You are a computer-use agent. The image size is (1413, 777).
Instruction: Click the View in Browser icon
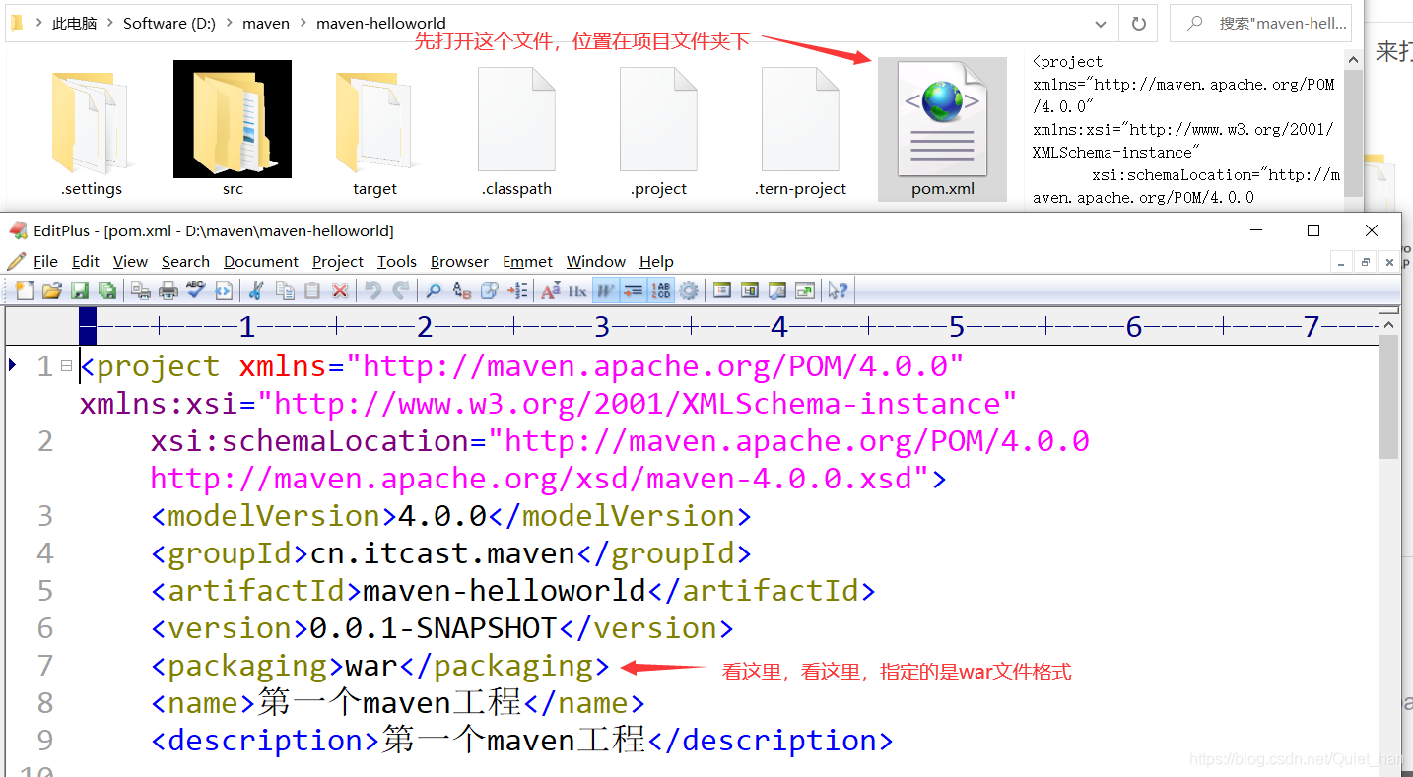pos(224,291)
